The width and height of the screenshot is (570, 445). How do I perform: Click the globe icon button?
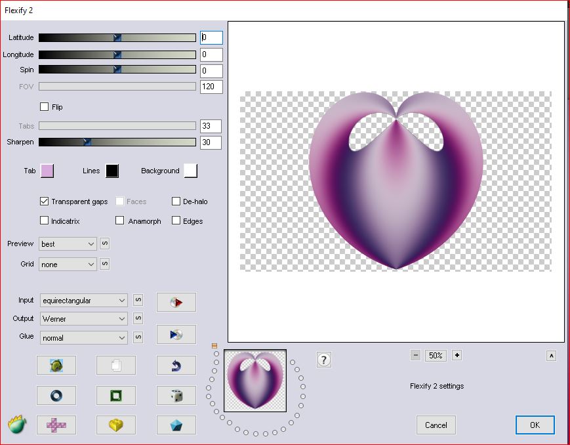click(x=56, y=366)
